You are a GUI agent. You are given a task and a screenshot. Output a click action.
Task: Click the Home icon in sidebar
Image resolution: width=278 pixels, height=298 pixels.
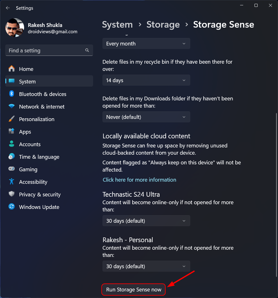click(x=12, y=69)
